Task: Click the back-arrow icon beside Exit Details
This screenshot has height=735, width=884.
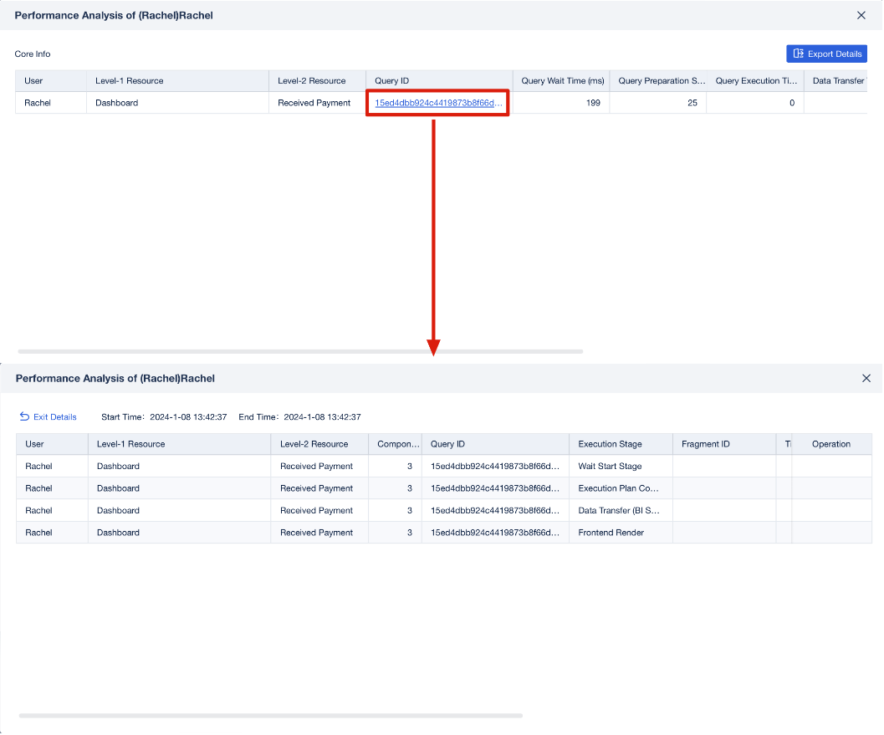Action: (23, 416)
